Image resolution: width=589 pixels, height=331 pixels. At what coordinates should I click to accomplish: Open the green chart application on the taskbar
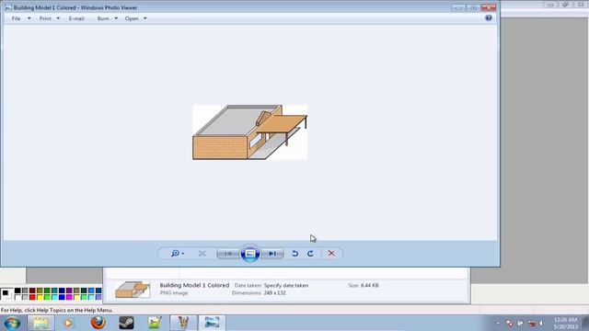(155, 323)
